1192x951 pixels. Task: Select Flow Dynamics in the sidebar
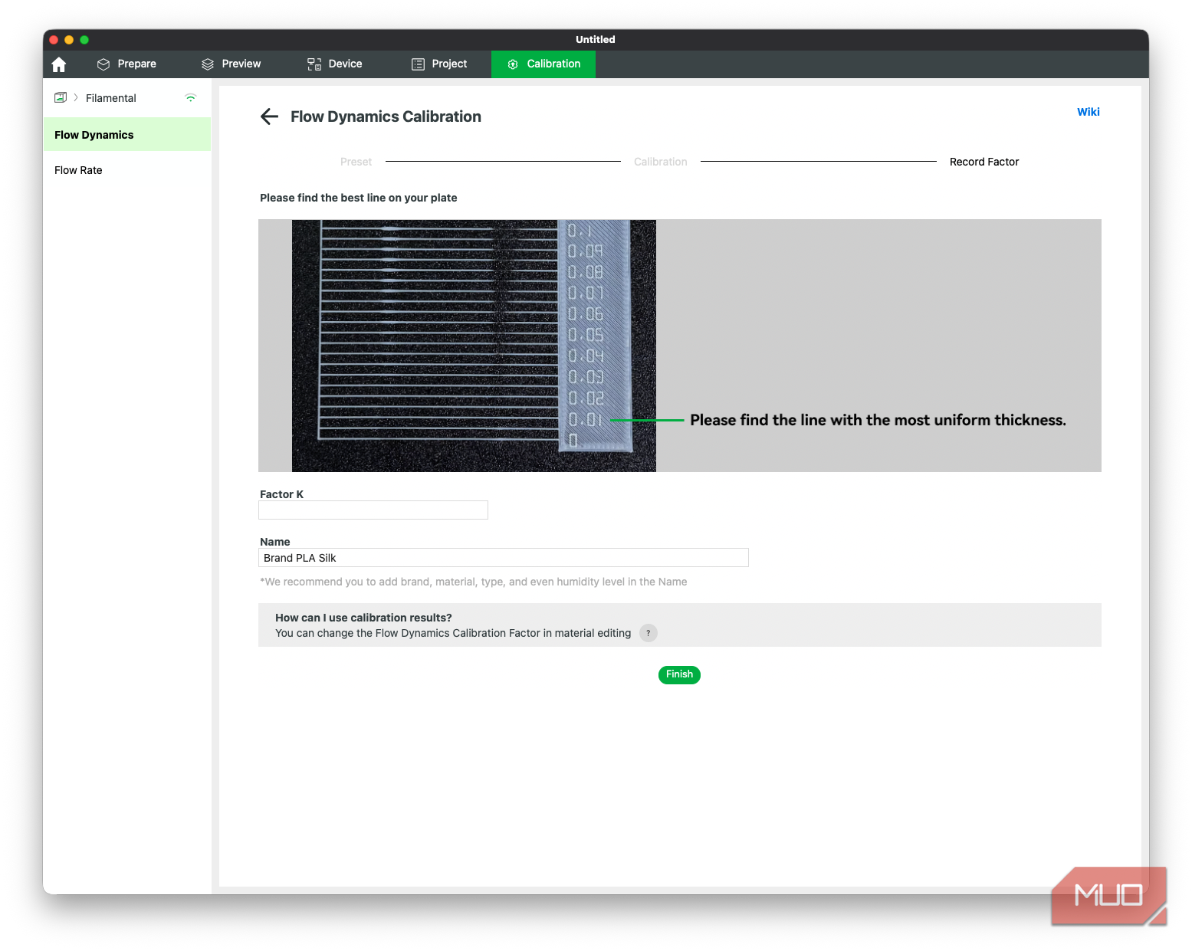pyautogui.click(x=127, y=135)
